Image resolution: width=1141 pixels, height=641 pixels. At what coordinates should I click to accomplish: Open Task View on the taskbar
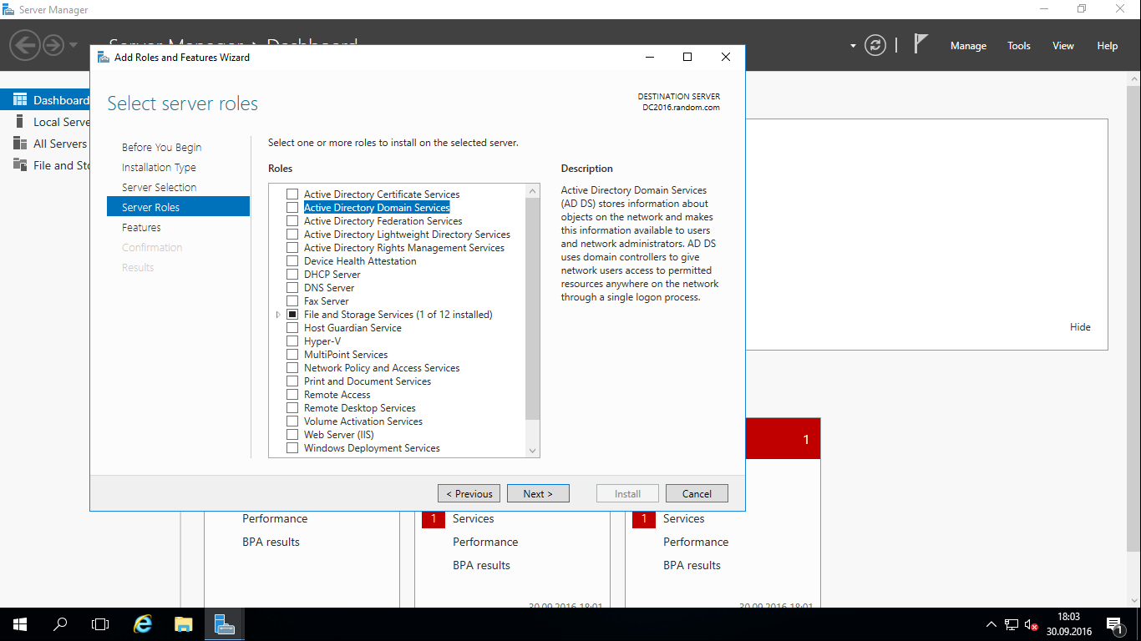[x=100, y=624]
